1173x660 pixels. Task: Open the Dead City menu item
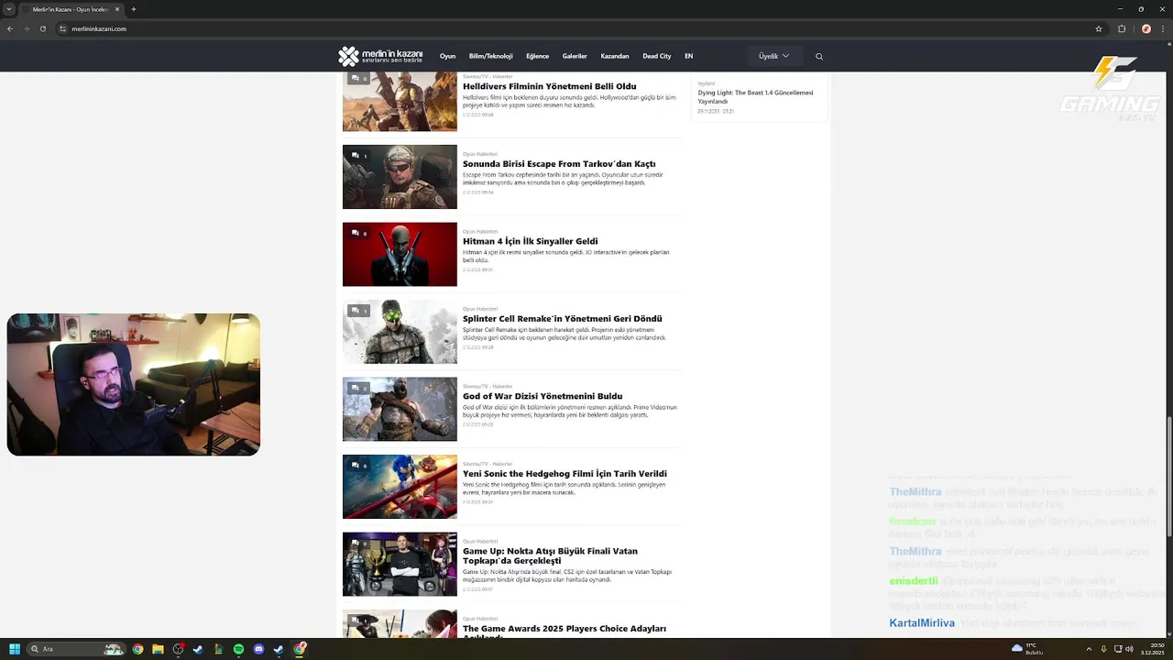[x=657, y=56]
